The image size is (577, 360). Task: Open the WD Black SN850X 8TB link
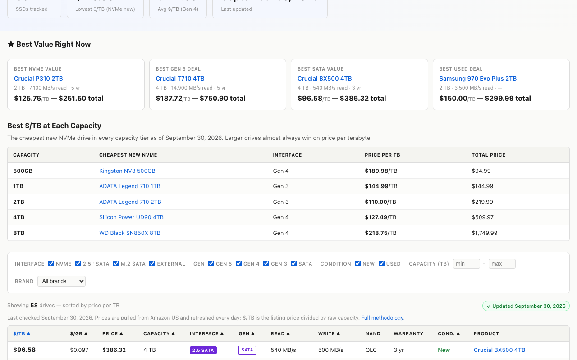pyautogui.click(x=130, y=233)
